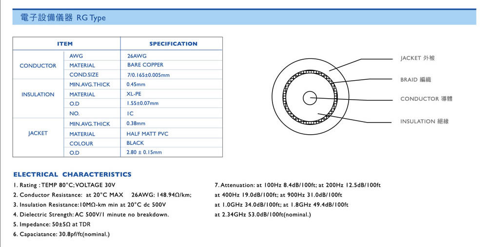Click the center conductor circle in diagram
This screenshot has height=247, width=489.
point(310,98)
